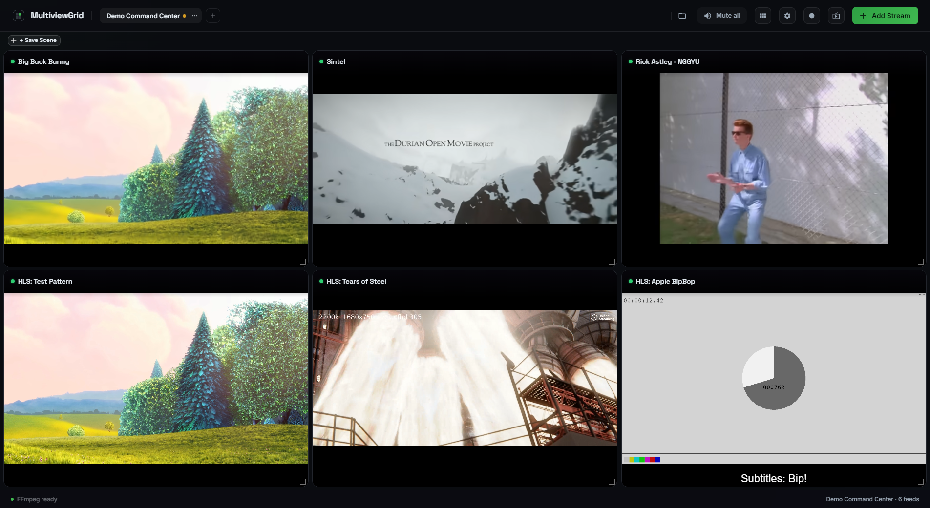Viewport: 930px width, 508px height.
Task: Add a new workspace tab with plus
Action: 213,16
